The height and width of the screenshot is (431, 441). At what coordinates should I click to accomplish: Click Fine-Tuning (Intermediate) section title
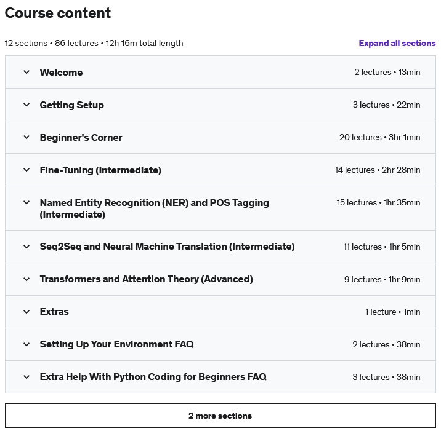click(x=100, y=170)
